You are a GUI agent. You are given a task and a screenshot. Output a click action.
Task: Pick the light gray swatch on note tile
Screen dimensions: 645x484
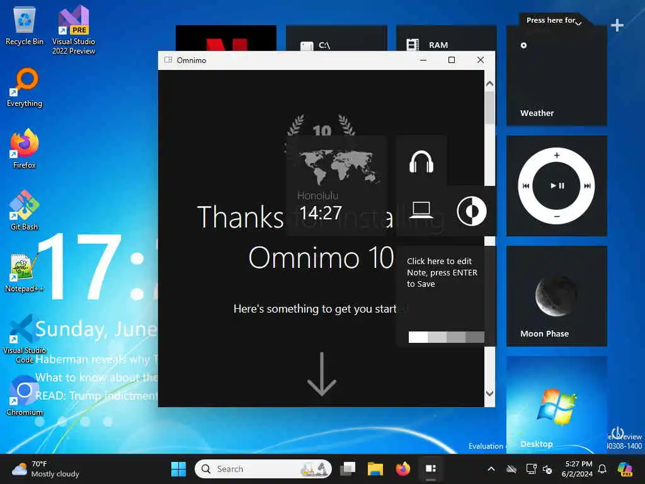(x=437, y=337)
